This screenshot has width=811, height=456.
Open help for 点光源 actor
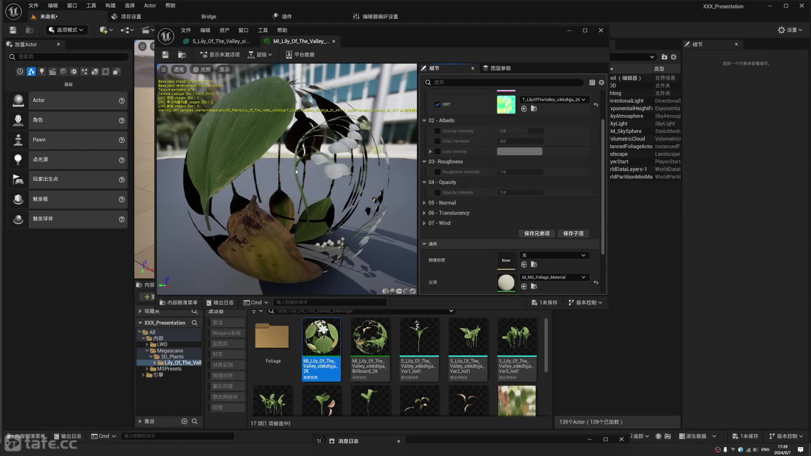(122, 160)
